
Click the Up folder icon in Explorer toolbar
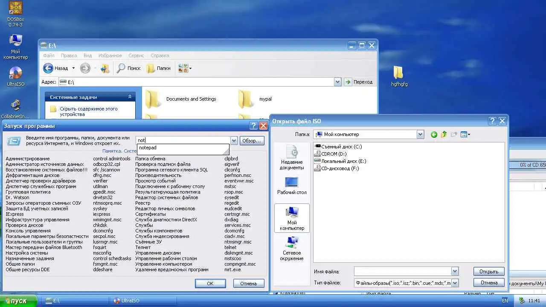tap(105, 68)
